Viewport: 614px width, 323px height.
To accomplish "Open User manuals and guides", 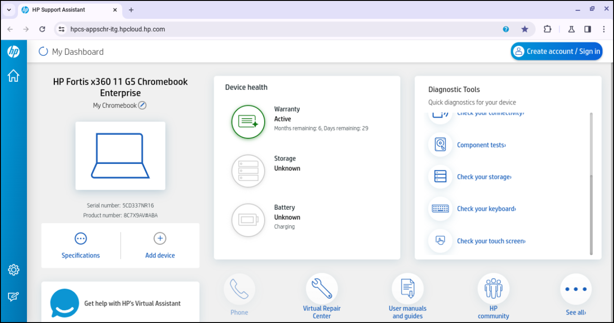I will [407, 289].
